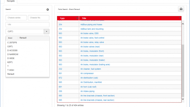190x107 pixels.
Task: Choose K(RT) from model list
Action: pos(10,62)
